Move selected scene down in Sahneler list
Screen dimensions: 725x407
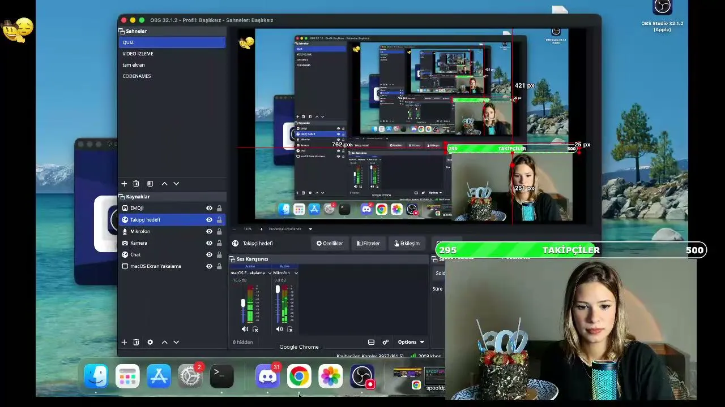click(176, 184)
